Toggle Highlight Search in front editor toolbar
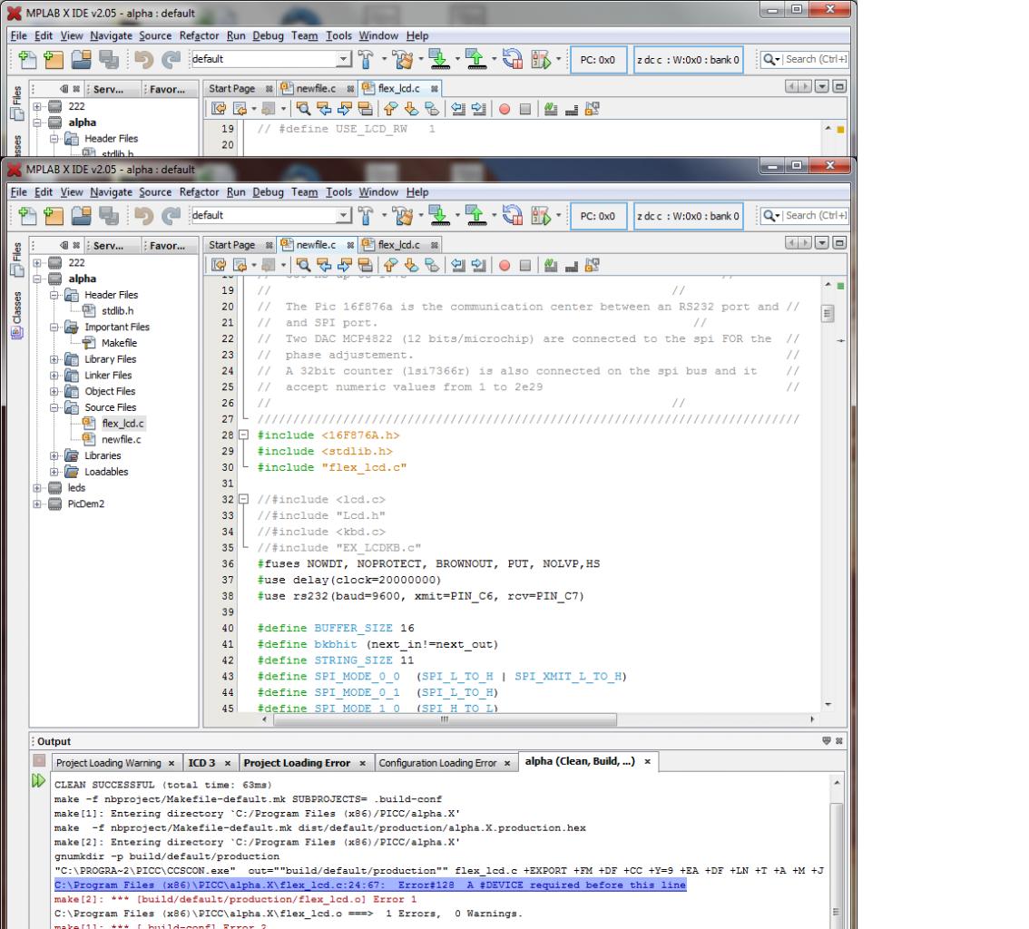Viewport: 1029px width, 929px height. (365, 265)
